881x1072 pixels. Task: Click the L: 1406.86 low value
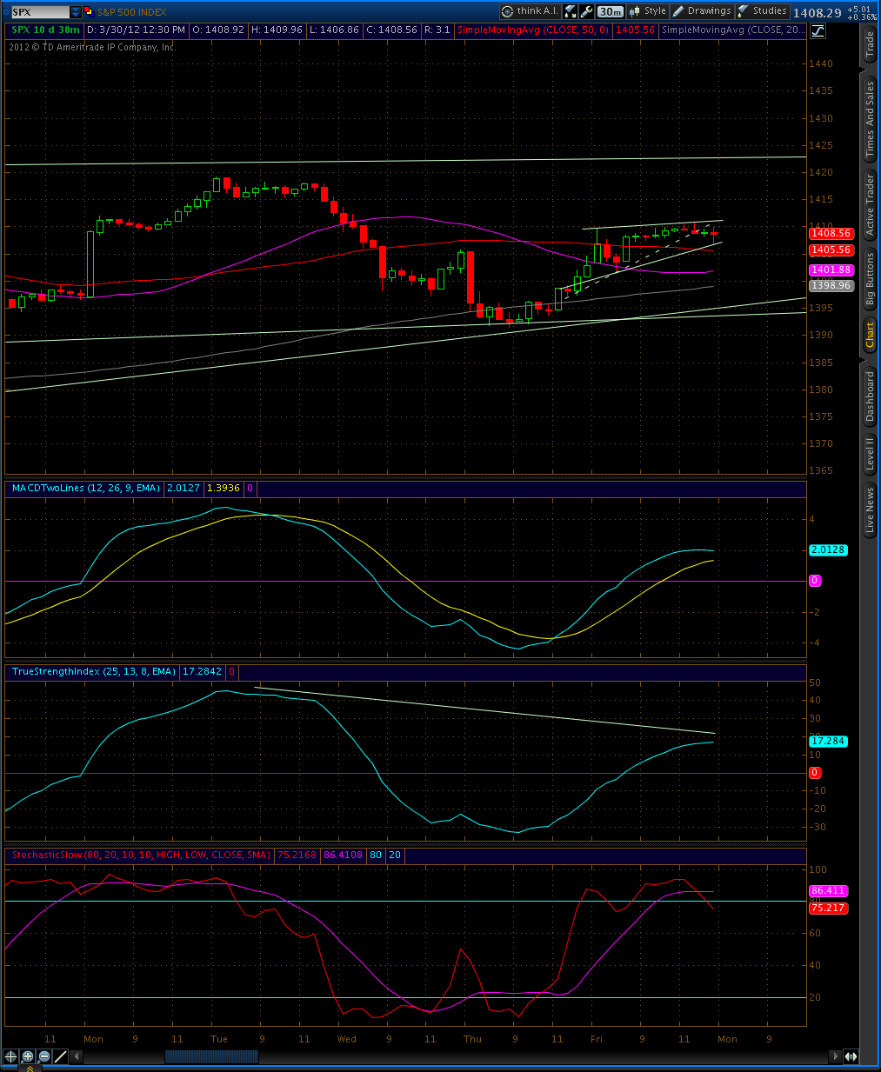click(x=334, y=30)
